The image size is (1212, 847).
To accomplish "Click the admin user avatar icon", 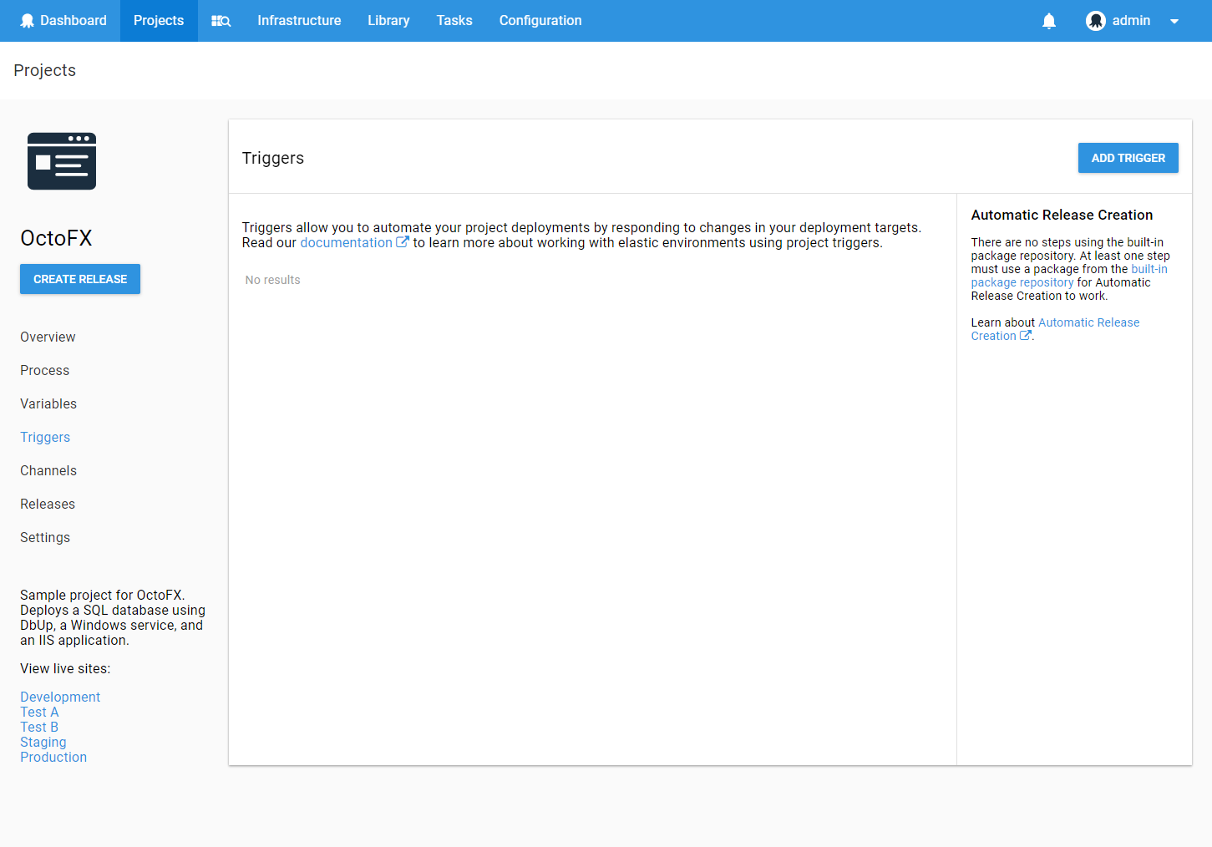I will (1095, 21).
